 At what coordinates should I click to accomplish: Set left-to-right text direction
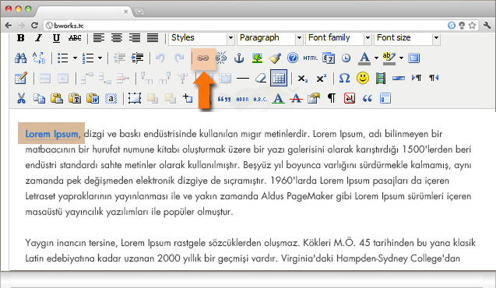click(x=417, y=78)
